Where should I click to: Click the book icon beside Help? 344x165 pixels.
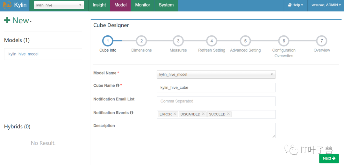290,5
